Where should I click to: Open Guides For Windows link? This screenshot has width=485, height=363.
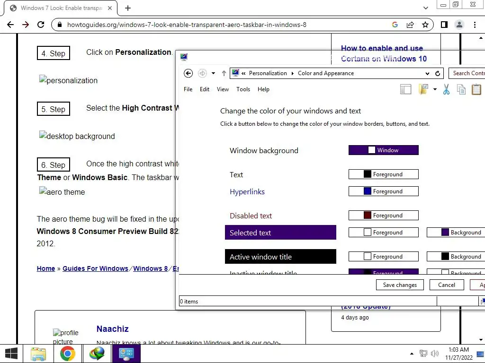click(95, 268)
